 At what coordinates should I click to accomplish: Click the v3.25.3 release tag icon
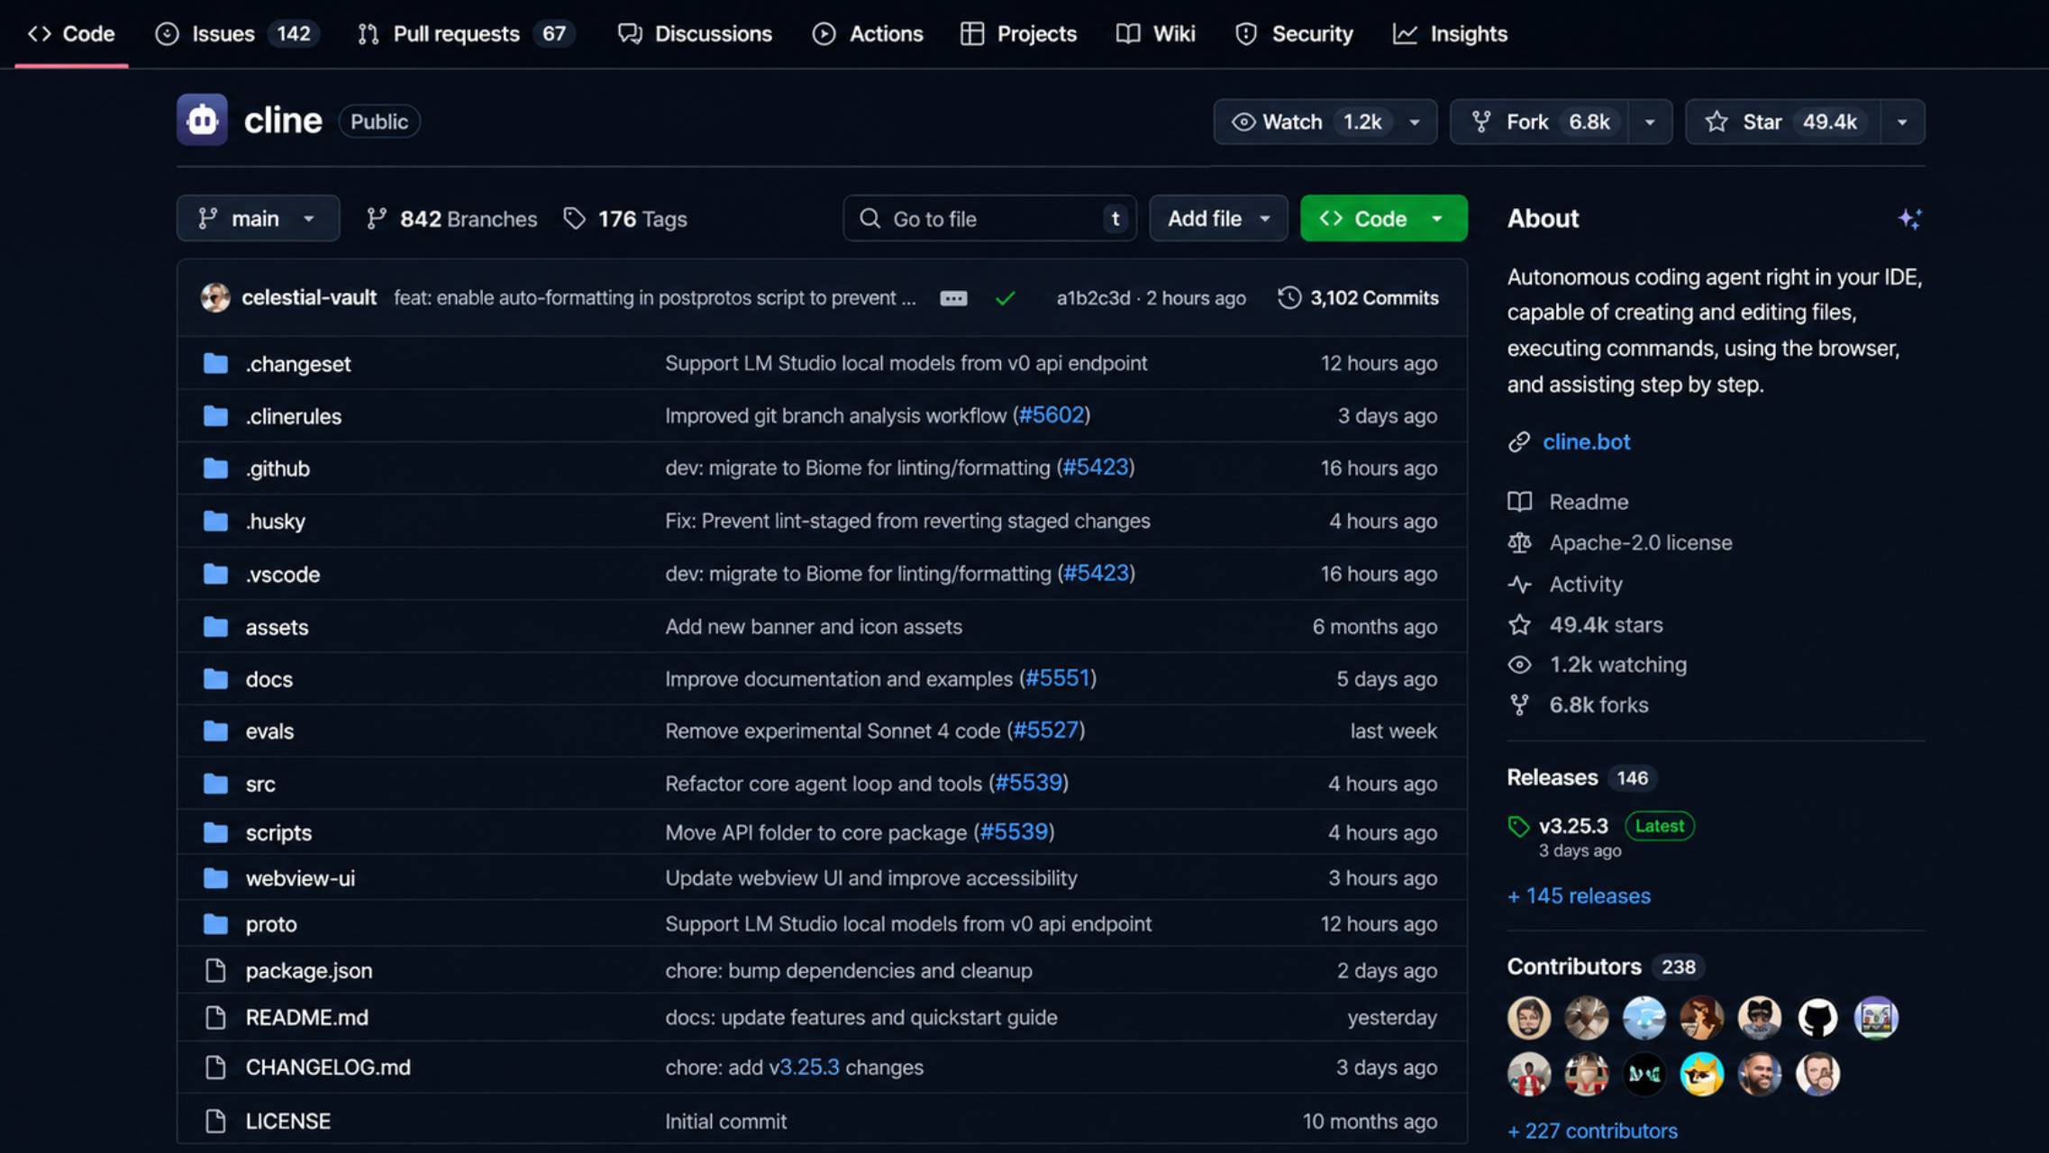pos(1518,826)
